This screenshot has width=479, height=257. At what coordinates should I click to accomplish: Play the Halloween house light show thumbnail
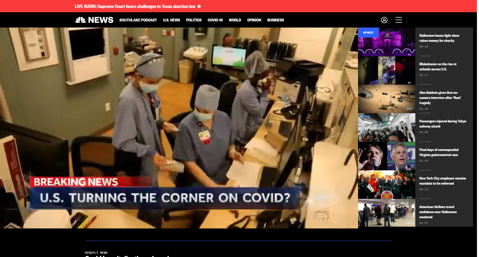(386, 42)
